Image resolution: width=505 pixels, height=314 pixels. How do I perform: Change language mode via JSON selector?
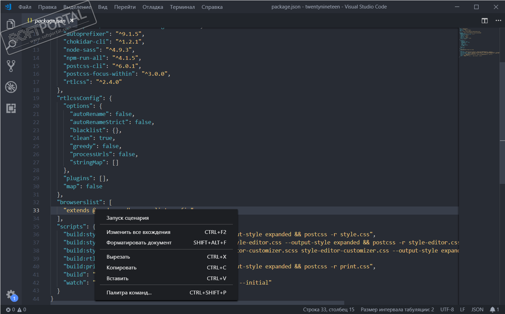coord(477,309)
